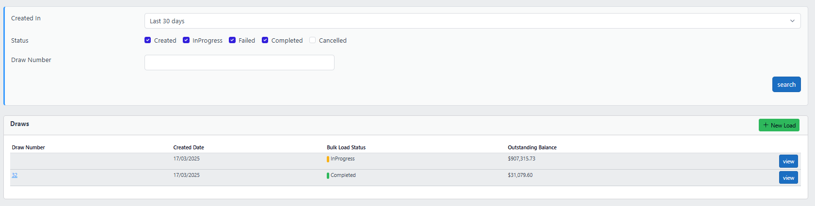815x206 pixels.
Task: Click the Created Date column header
Action: (x=189, y=147)
